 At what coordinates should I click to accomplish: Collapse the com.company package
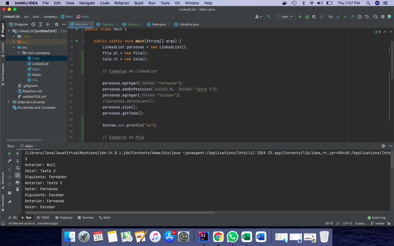pyautogui.click(x=19, y=53)
